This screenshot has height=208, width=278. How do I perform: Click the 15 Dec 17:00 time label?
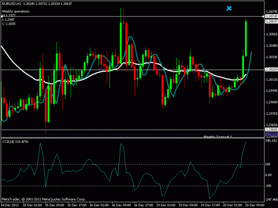pyautogui.click(x=77, y=205)
